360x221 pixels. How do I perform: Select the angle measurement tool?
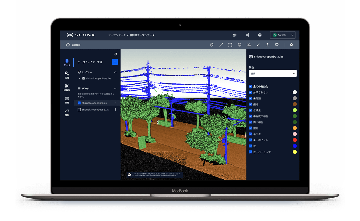coord(258,45)
